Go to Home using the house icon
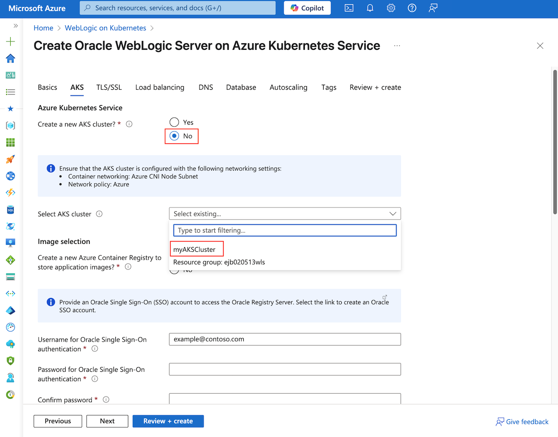 point(10,59)
